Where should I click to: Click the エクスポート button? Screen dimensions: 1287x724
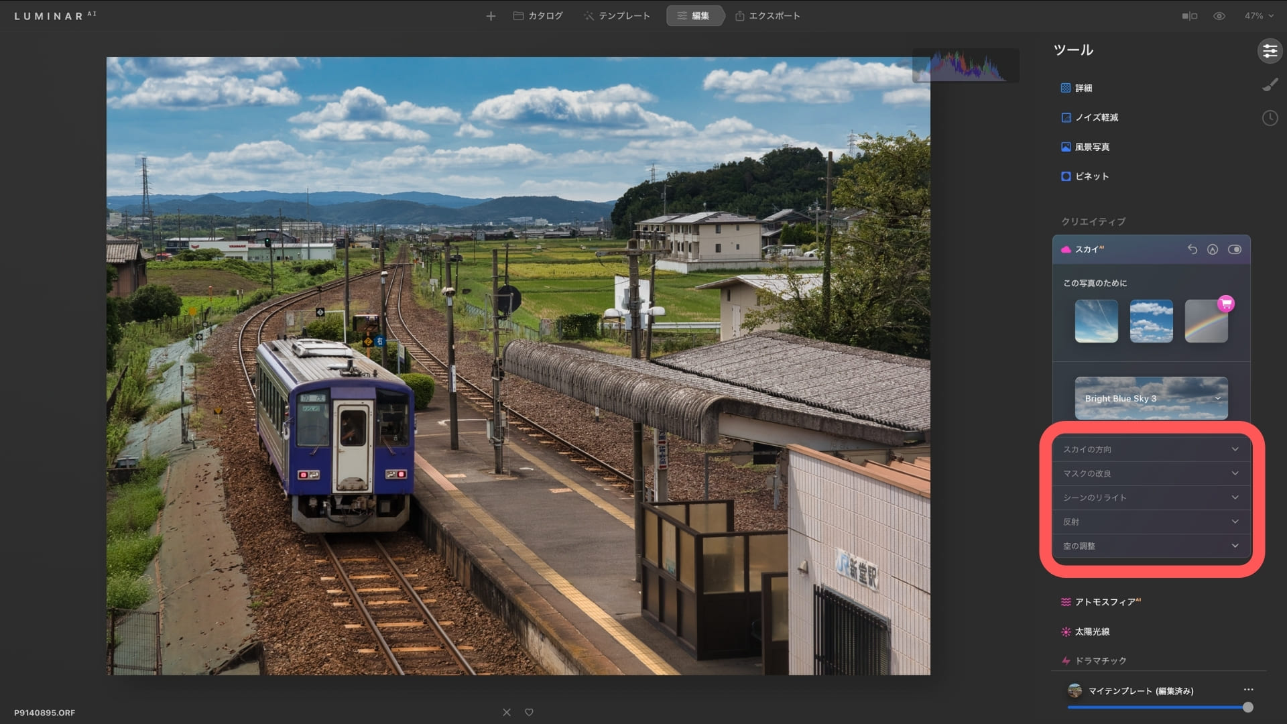[768, 15]
